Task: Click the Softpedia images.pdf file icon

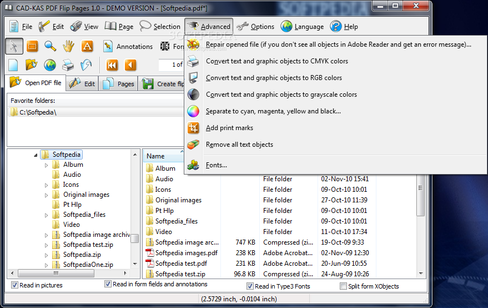Action: [150, 253]
